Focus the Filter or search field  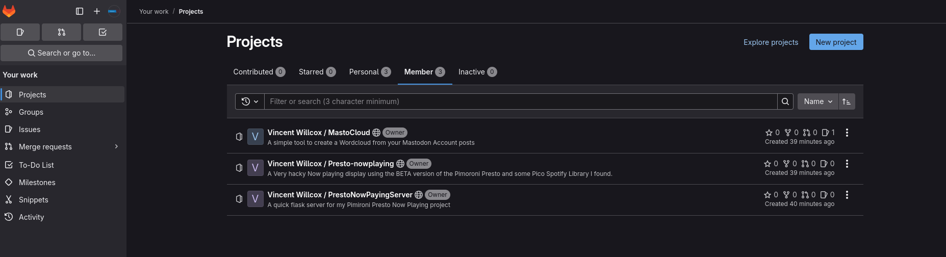pos(521,101)
